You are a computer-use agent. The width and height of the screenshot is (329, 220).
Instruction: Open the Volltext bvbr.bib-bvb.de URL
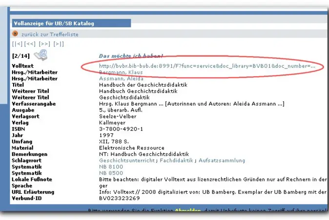click(207, 66)
